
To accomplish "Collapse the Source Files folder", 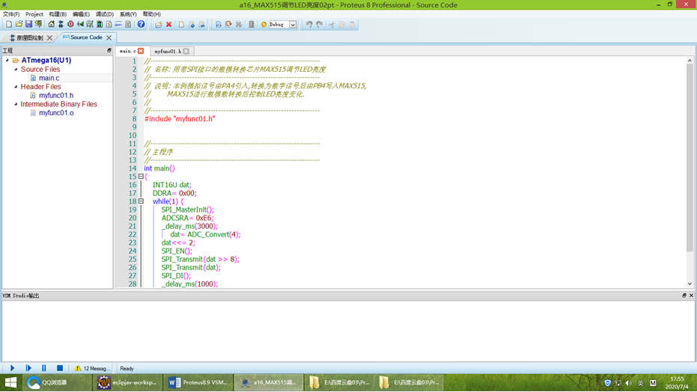I will pyautogui.click(x=16, y=70).
